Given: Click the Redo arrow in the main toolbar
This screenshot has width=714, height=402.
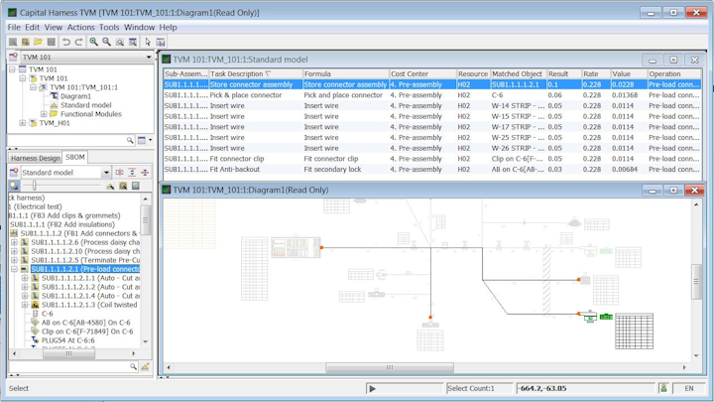Looking at the screenshot, I should pyautogui.click(x=78, y=42).
